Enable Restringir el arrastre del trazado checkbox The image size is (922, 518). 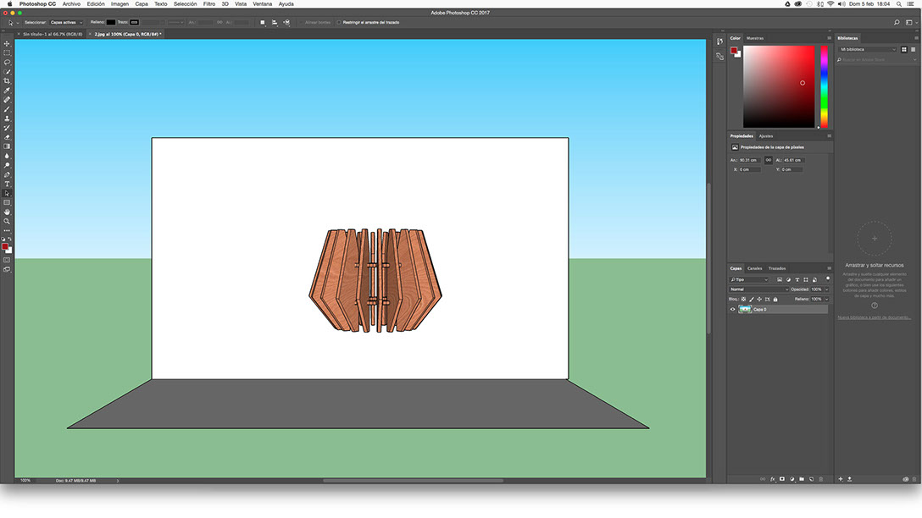(x=339, y=22)
